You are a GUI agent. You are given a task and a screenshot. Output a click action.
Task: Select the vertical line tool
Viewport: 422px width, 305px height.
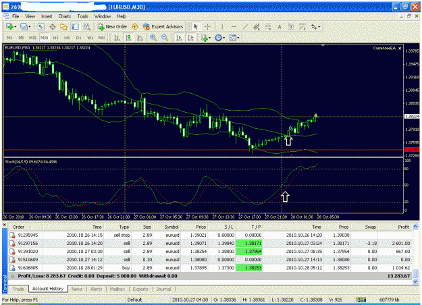click(222, 26)
